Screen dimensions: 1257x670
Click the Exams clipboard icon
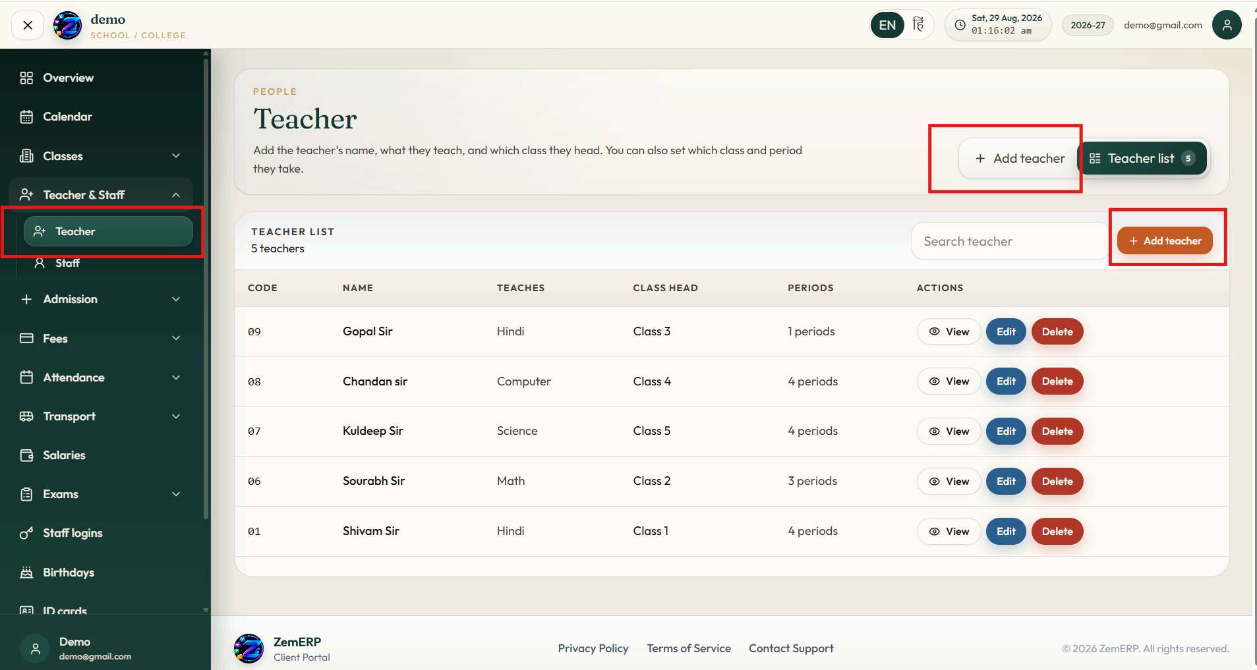point(26,494)
